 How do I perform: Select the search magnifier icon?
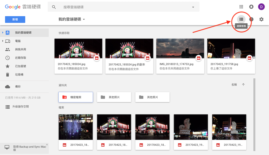coord(54,7)
